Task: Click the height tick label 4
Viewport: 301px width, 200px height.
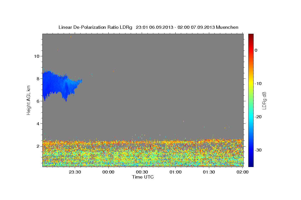Action: [38, 123]
